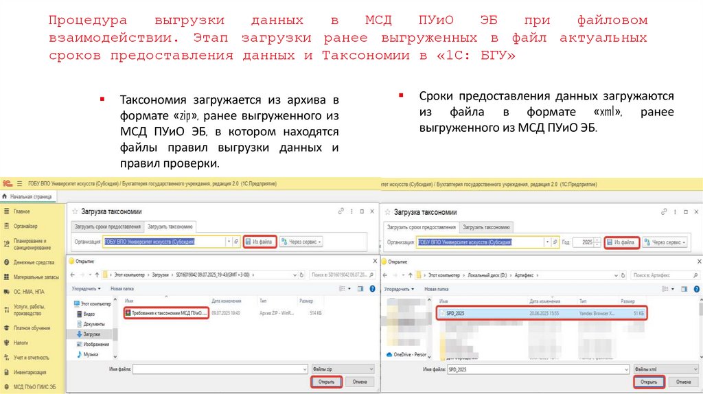Click Открыть in the xml file dialog
703x394 pixels.
click(649, 382)
